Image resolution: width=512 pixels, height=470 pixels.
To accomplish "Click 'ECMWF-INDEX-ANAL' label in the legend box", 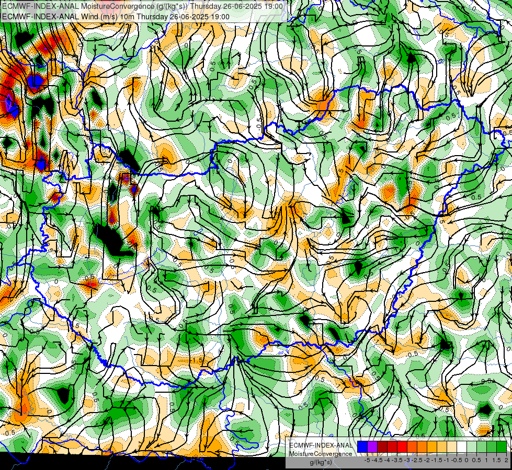I will [321, 445].
